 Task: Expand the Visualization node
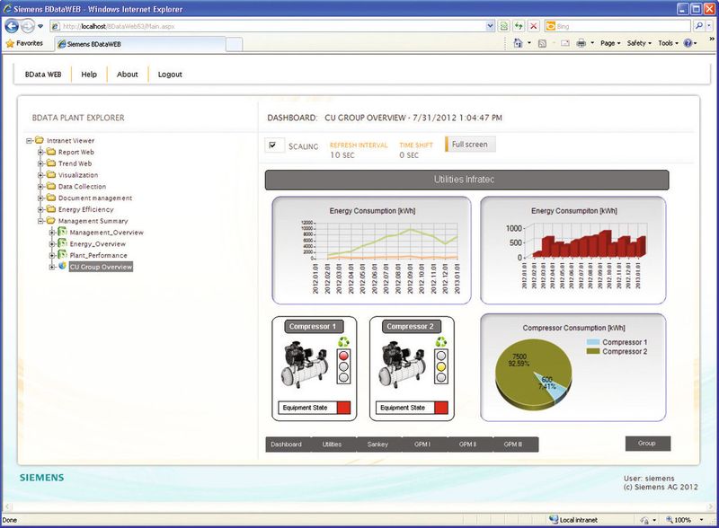pyautogui.click(x=40, y=174)
